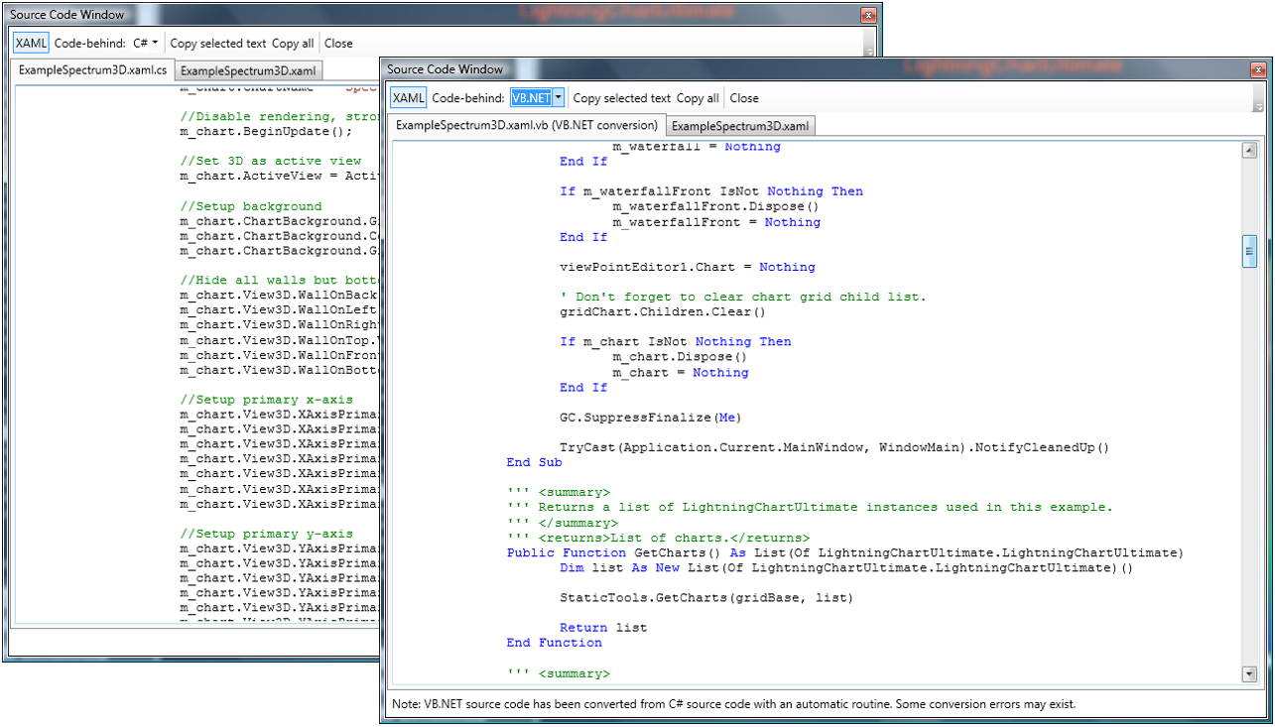1275x727 pixels.
Task: Click 'Return list' line
Action: pos(603,627)
